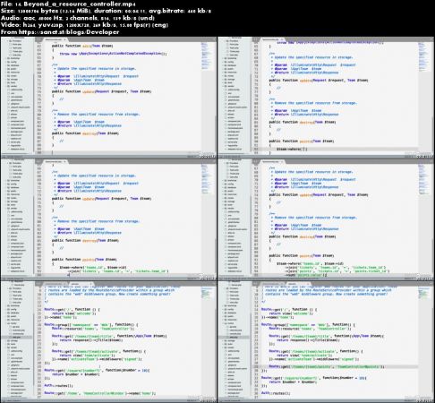Open routes thumbnail ending with Route::get('/home'
435x403 pixels.
[108, 342]
